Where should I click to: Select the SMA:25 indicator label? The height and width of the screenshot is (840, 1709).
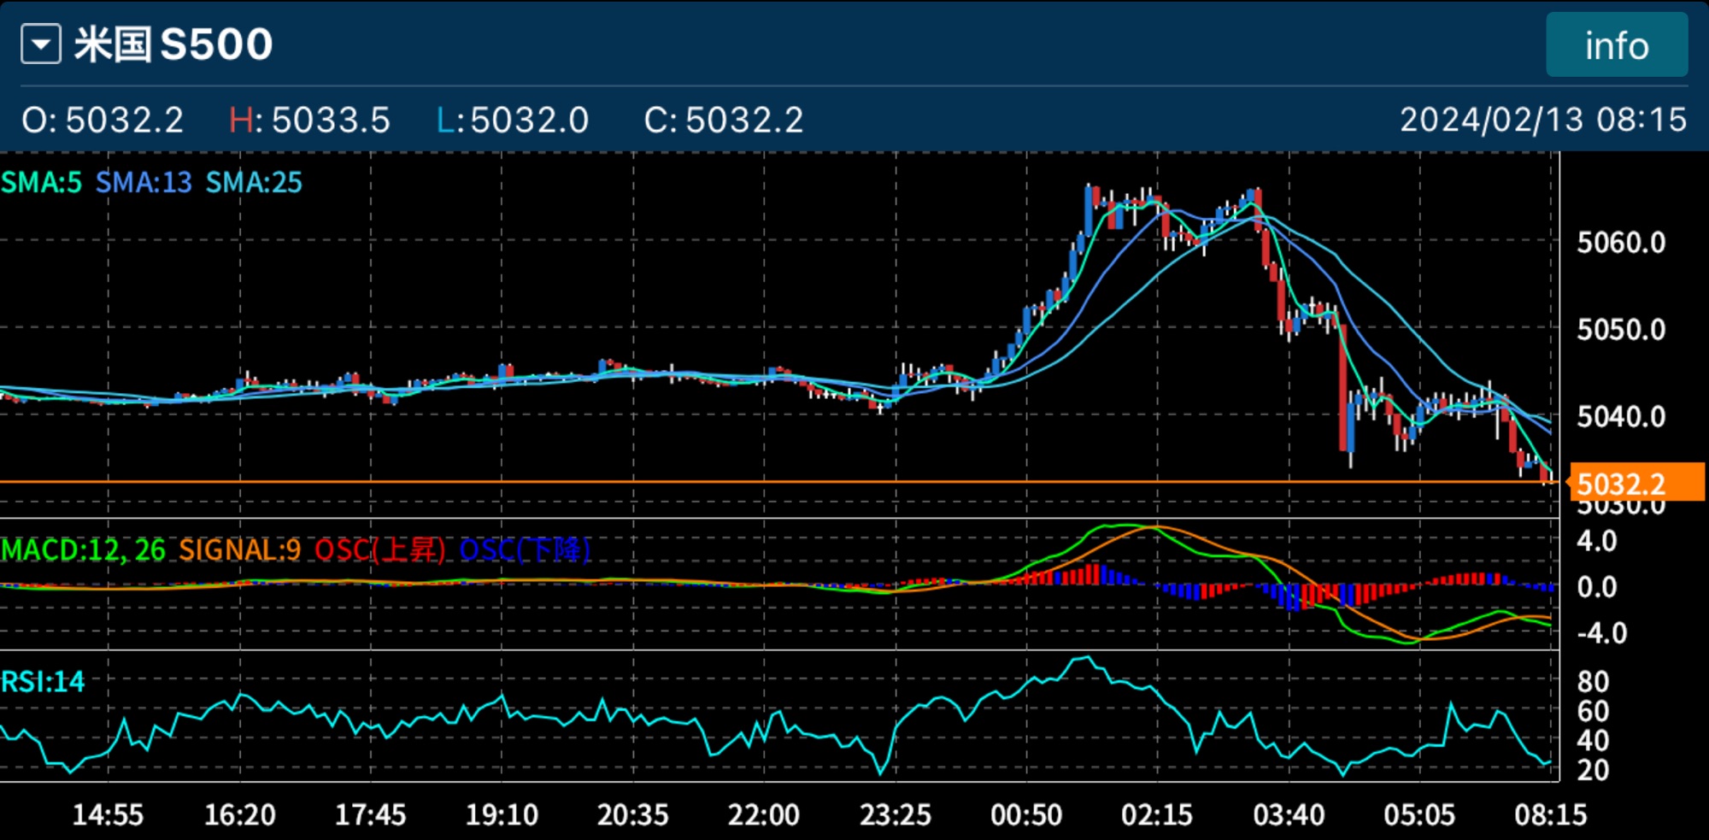coord(254,183)
